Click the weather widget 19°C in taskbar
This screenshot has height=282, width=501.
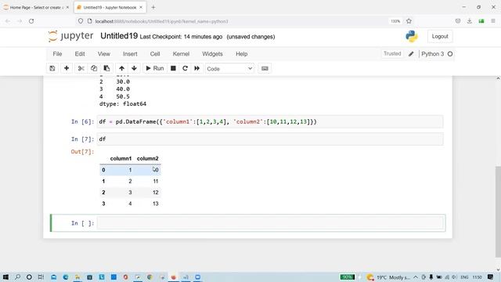click(388, 277)
